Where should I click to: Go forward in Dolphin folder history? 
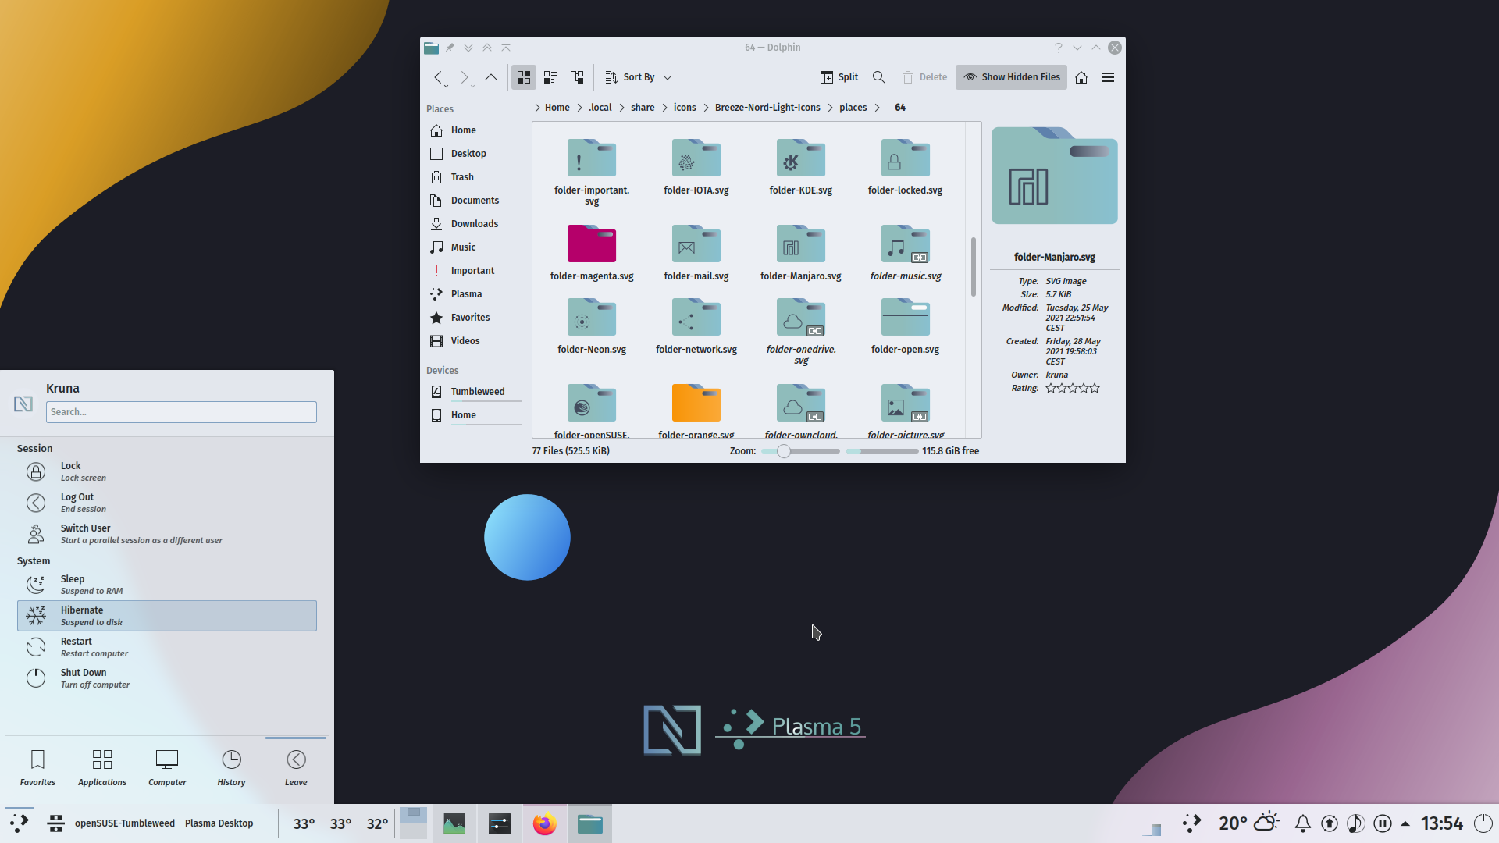pos(465,77)
